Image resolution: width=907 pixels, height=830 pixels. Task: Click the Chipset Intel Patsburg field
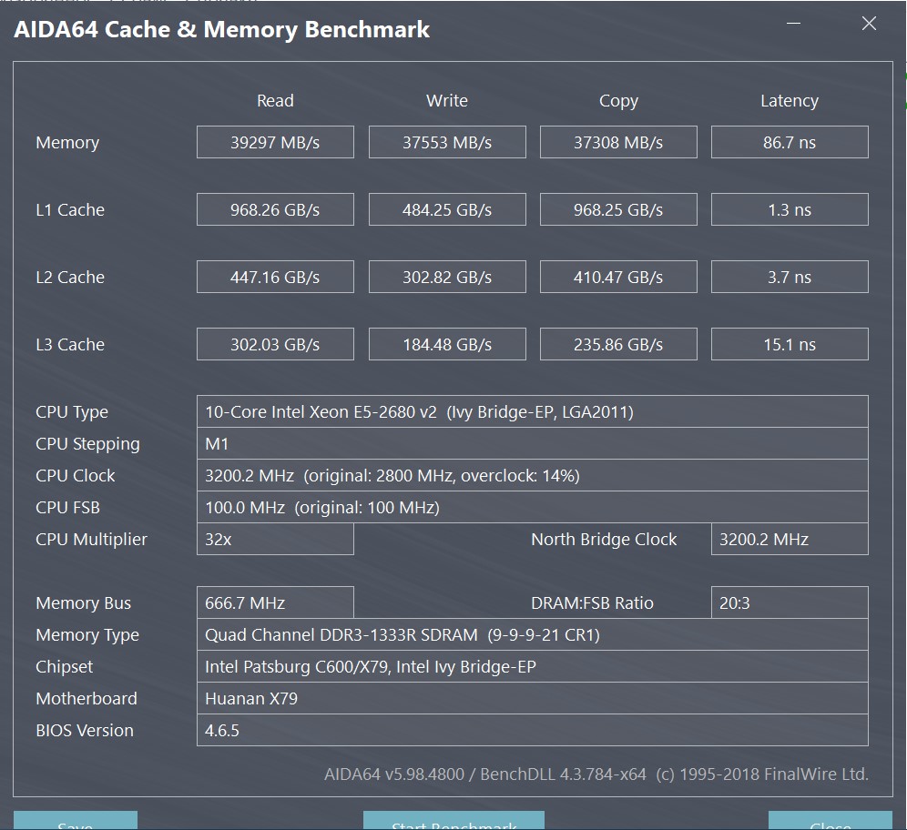pos(532,666)
